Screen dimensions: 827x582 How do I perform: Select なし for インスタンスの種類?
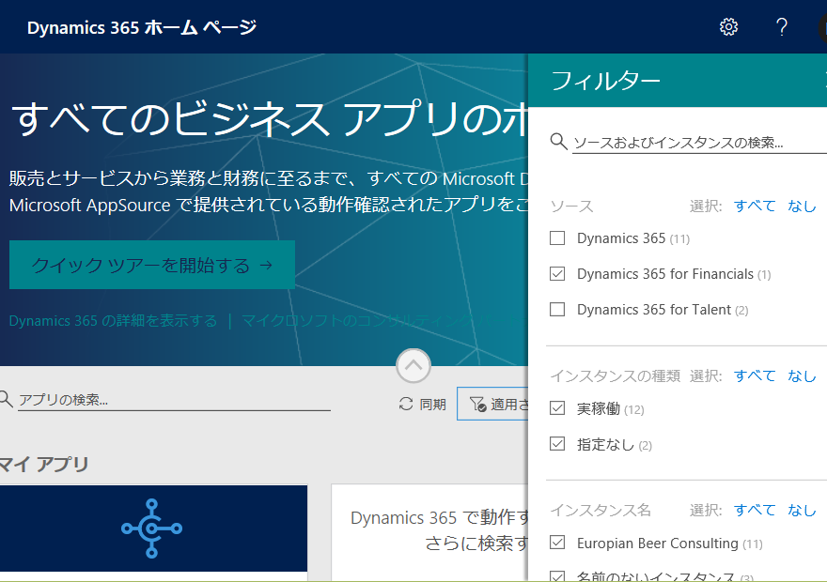[802, 376]
